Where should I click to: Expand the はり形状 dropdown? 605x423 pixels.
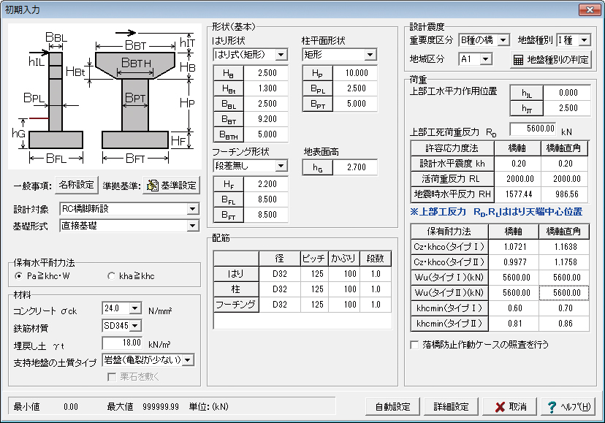pos(281,55)
